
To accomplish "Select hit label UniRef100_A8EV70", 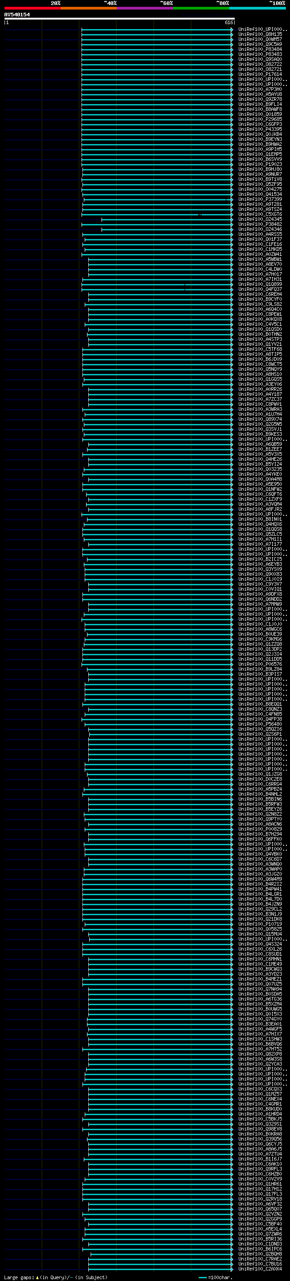I will [x=260, y=264].
